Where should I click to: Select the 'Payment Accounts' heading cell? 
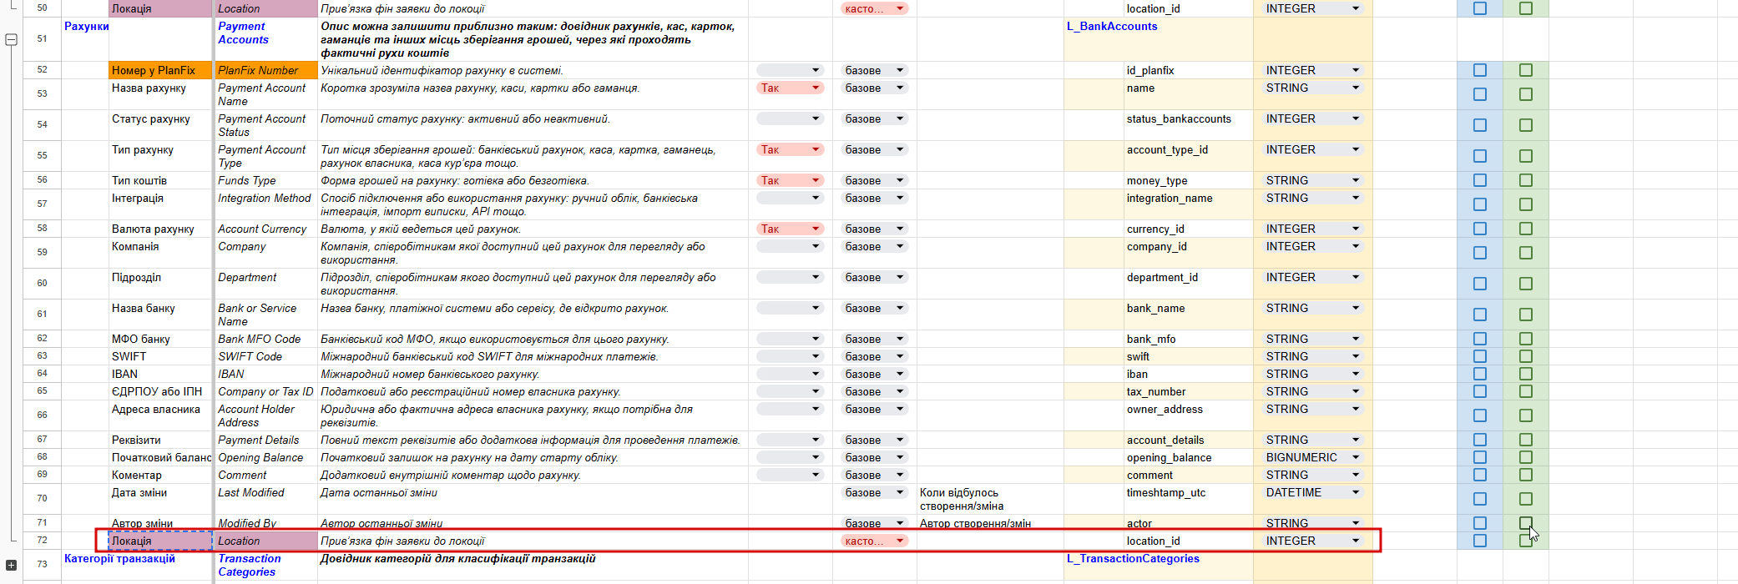265,39
